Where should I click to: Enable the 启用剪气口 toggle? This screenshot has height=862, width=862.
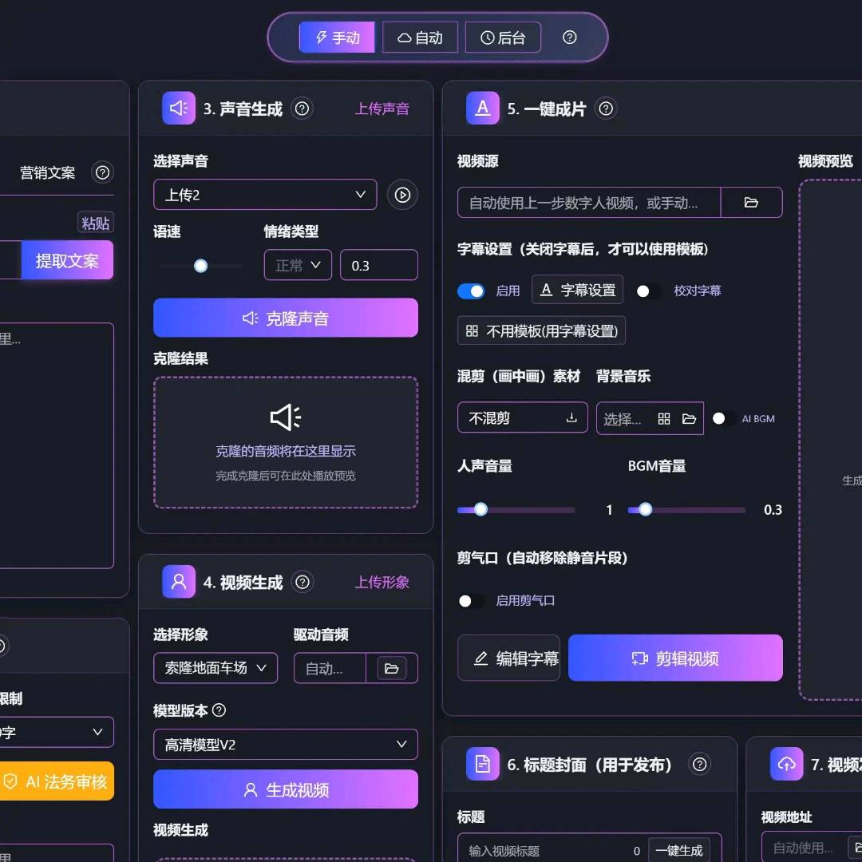(x=470, y=601)
